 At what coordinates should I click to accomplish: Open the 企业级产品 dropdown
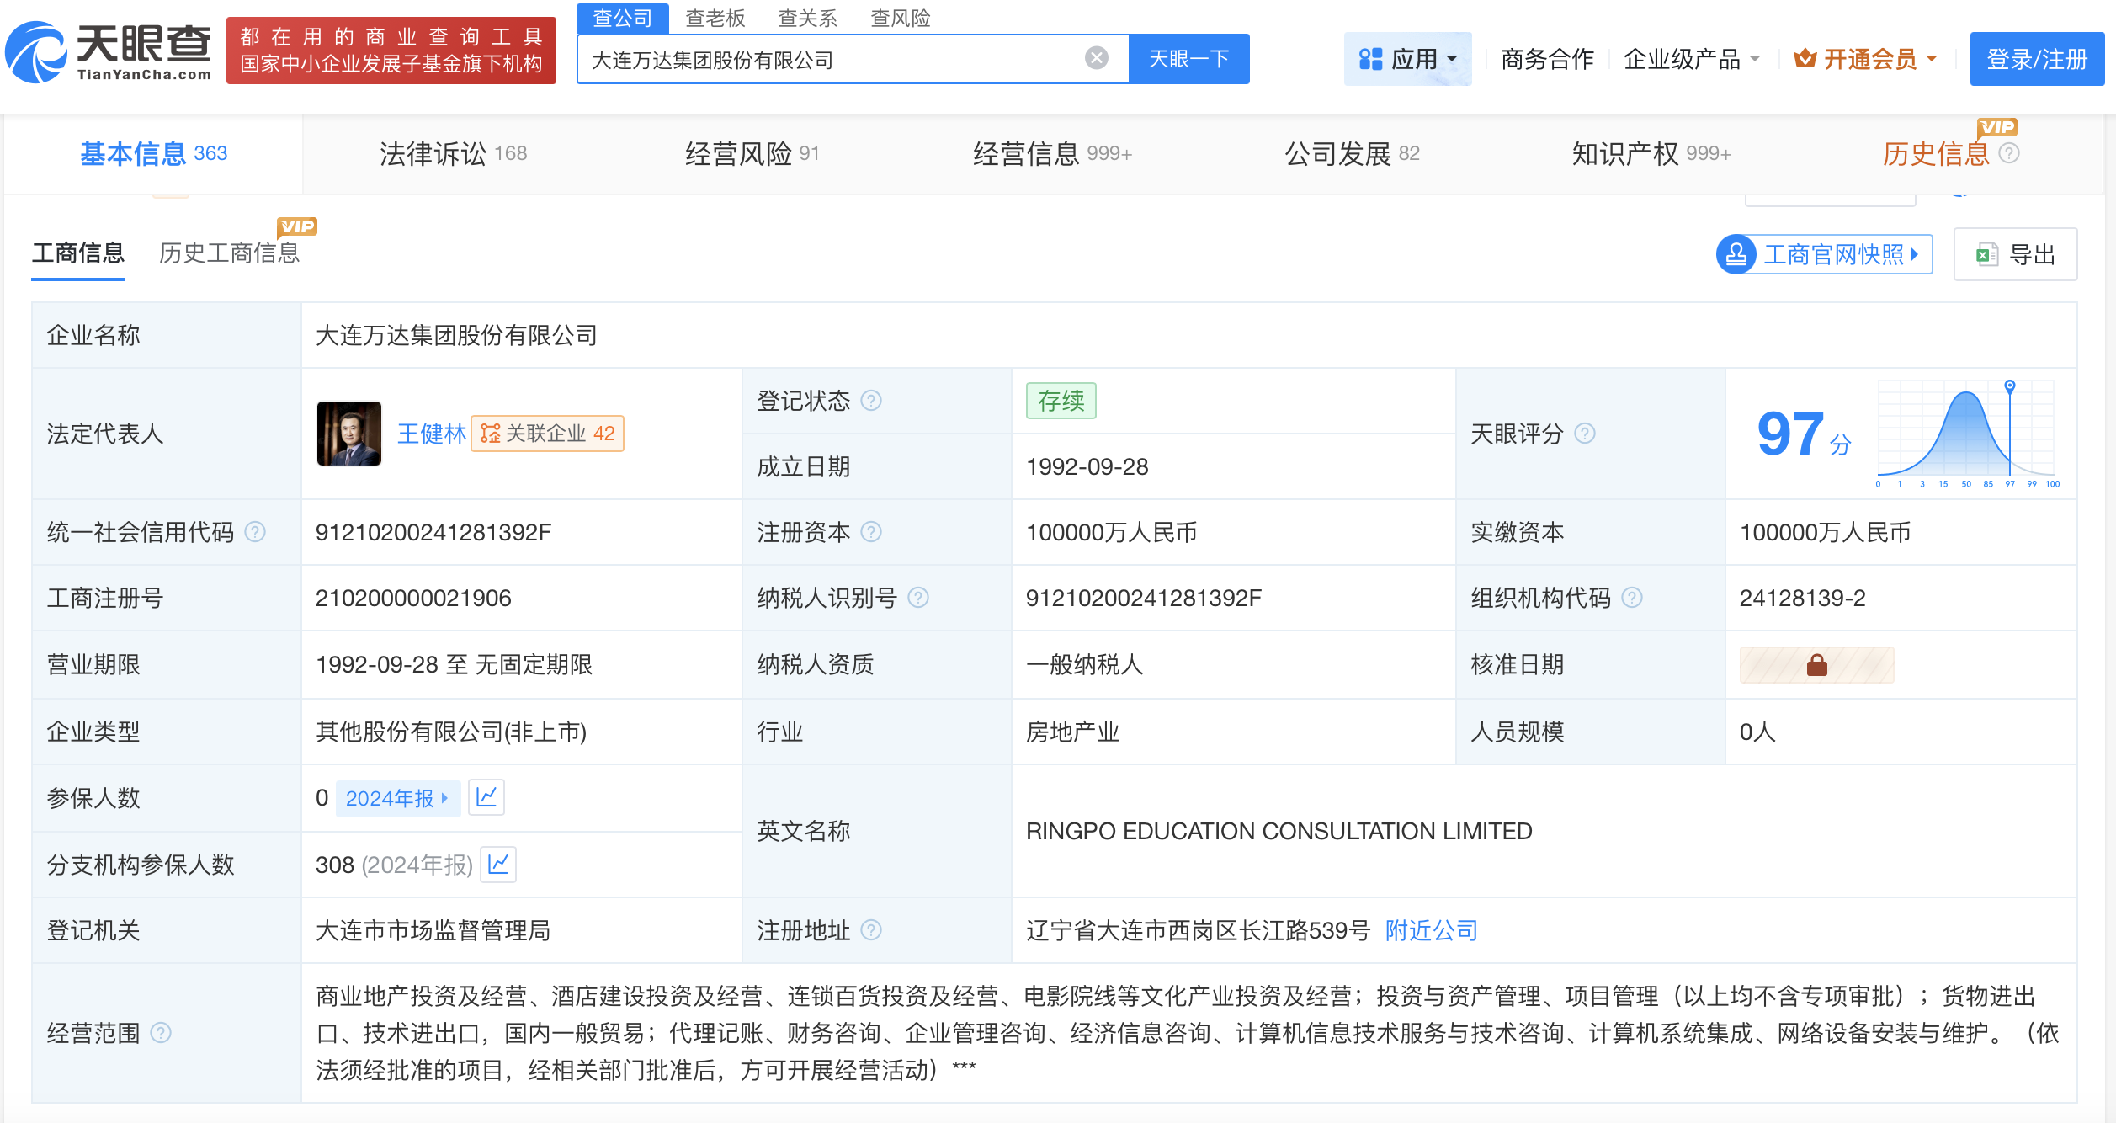pos(1693,58)
